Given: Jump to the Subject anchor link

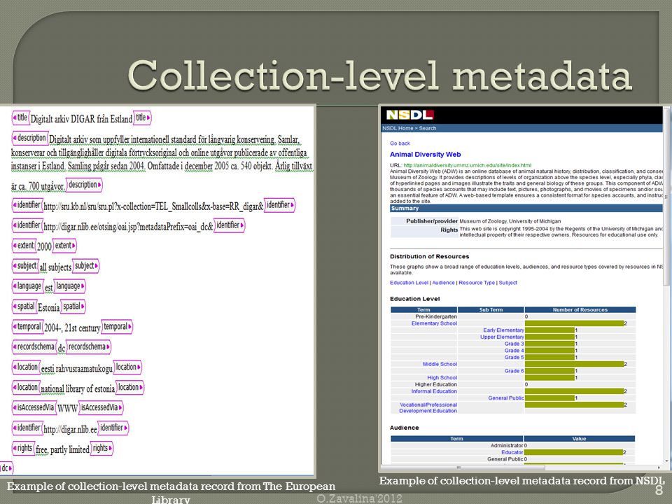Looking at the screenshot, I should pyautogui.click(x=508, y=283).
